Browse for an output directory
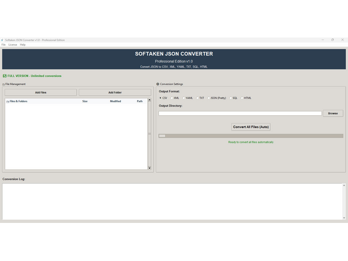 coord(333,114)
